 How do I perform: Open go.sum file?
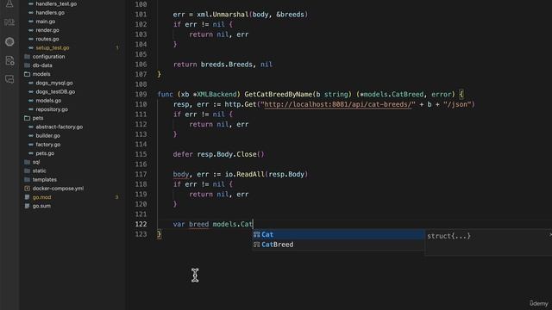41,206
